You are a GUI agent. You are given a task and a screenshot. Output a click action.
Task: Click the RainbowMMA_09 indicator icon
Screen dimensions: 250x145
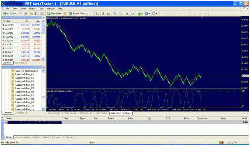pos(12,102)
